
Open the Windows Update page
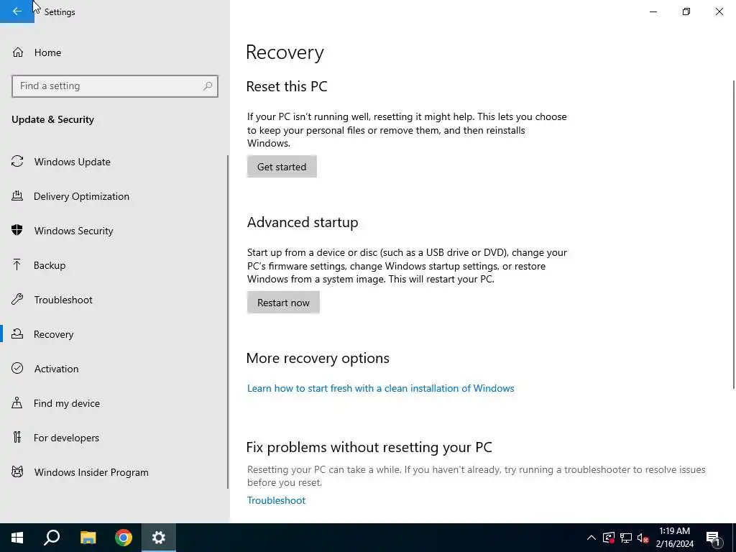click(x=73, y=162)
